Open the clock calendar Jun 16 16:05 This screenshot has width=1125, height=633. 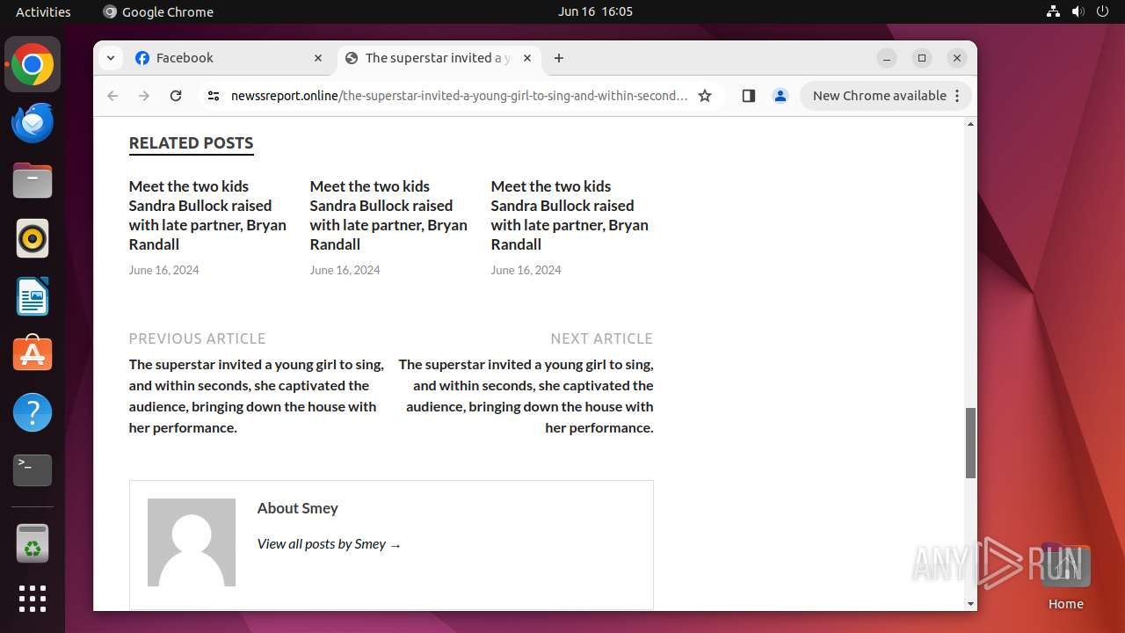(595, 11)
